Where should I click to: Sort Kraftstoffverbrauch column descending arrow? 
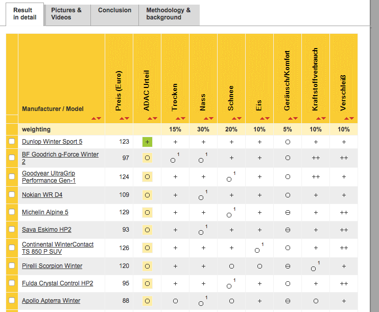tap(323, 118)
